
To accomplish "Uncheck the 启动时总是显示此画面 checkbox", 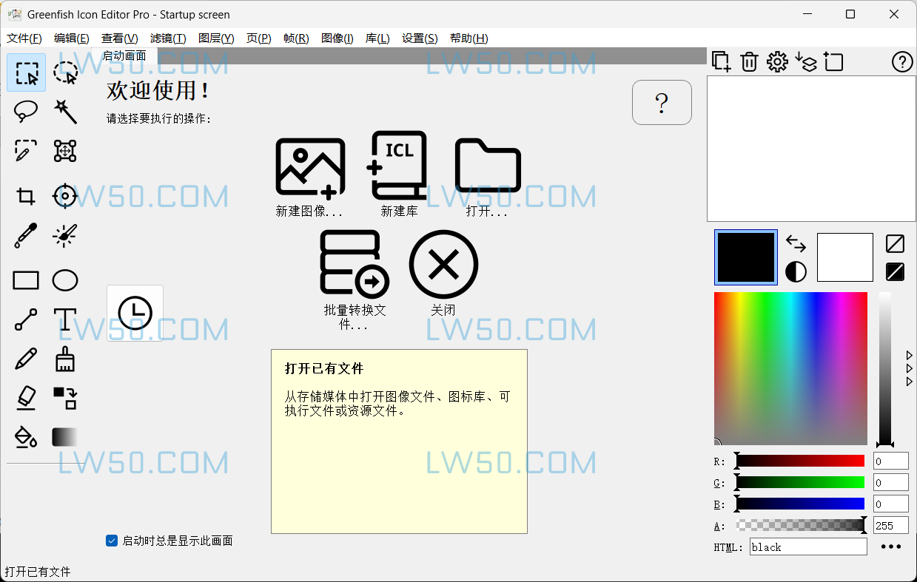I will (x=112, y=541).
